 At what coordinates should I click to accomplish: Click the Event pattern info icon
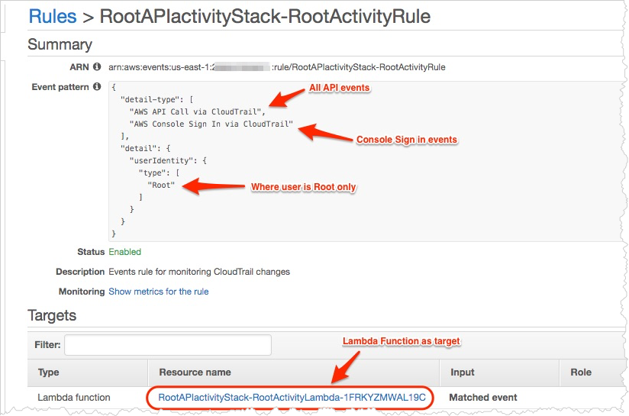pyautogui.click(x=97, y=86)
